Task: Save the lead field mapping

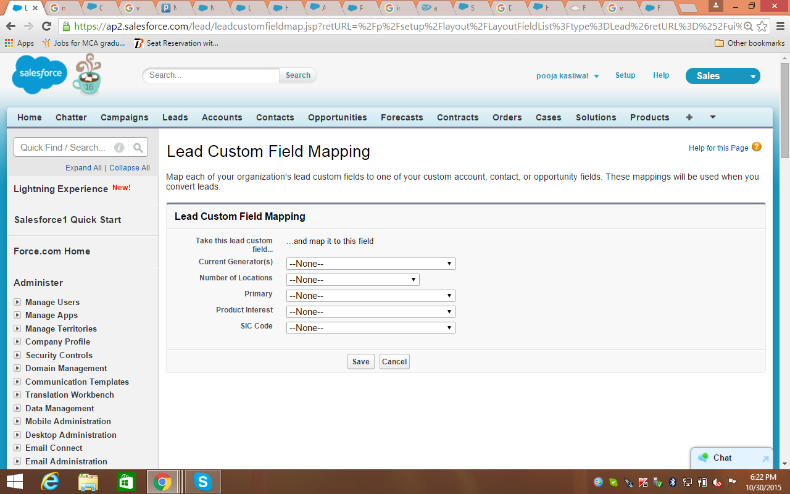Action: click(x=361, y=362)
